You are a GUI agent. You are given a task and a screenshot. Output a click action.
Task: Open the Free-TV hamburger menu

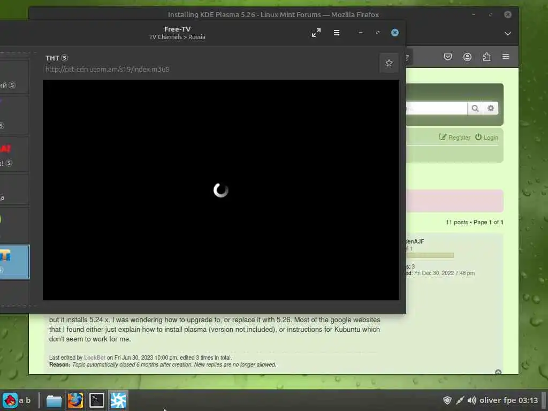(337, 33)
